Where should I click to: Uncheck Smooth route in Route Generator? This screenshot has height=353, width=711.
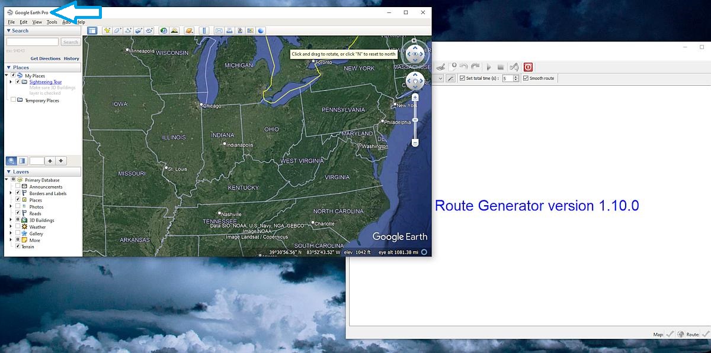click(526, 78)
